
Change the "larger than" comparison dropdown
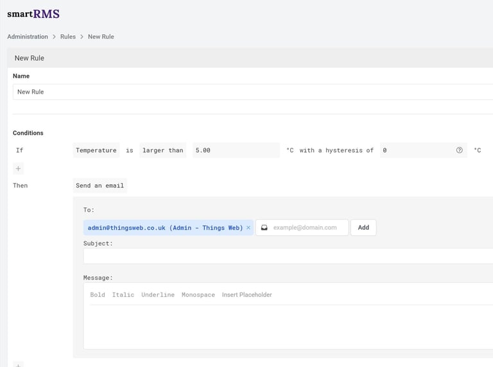pyautogui.click(x=162, y=150)
